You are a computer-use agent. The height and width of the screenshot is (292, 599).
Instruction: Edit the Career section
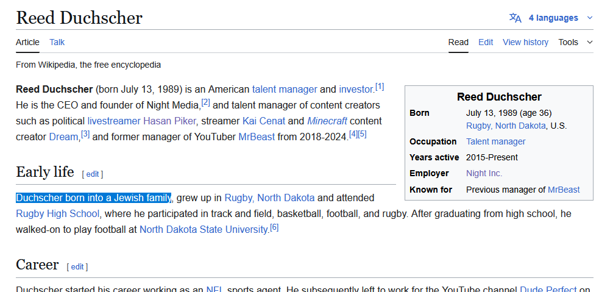point(77,267)
